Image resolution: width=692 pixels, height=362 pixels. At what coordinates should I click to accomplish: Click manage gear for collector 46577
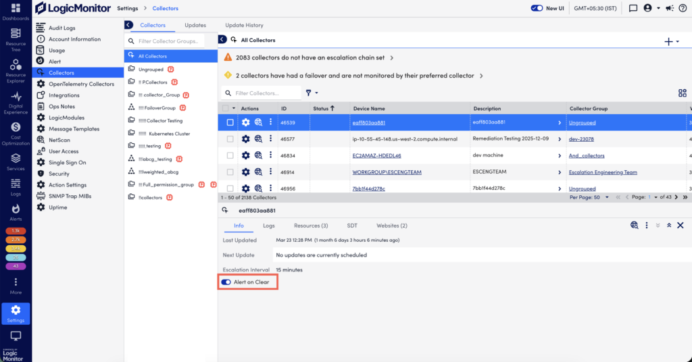pyautogui.click(x=246, y=139)
